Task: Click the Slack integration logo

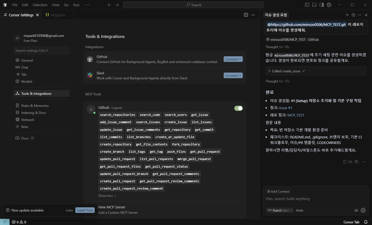Action: (x=90, y=75)
